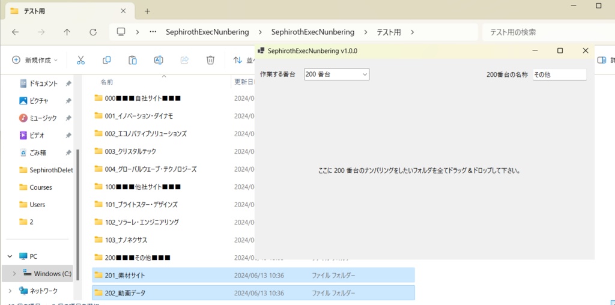The width and height of the screenshot is (615, 305).
Task: Open the 作業する番台 dropdown showing 200 番台
Action: [x=336, y=74]
